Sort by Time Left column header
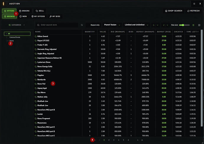Screen dimensions: 204x144 tap(192, 32)
